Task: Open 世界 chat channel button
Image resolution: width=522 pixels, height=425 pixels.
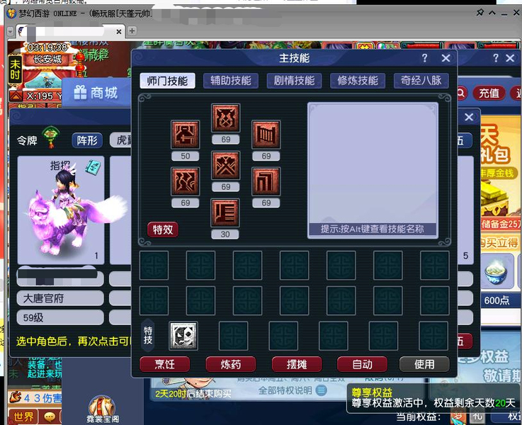Action: 23,416
